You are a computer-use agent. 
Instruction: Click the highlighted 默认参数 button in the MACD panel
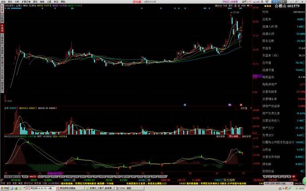234,136
